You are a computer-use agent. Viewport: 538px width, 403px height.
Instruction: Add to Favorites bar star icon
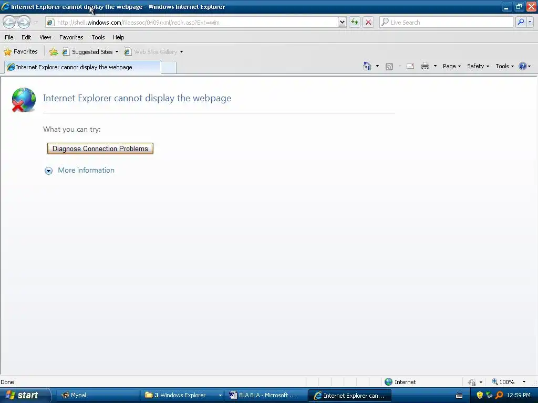tap(54, 52)
